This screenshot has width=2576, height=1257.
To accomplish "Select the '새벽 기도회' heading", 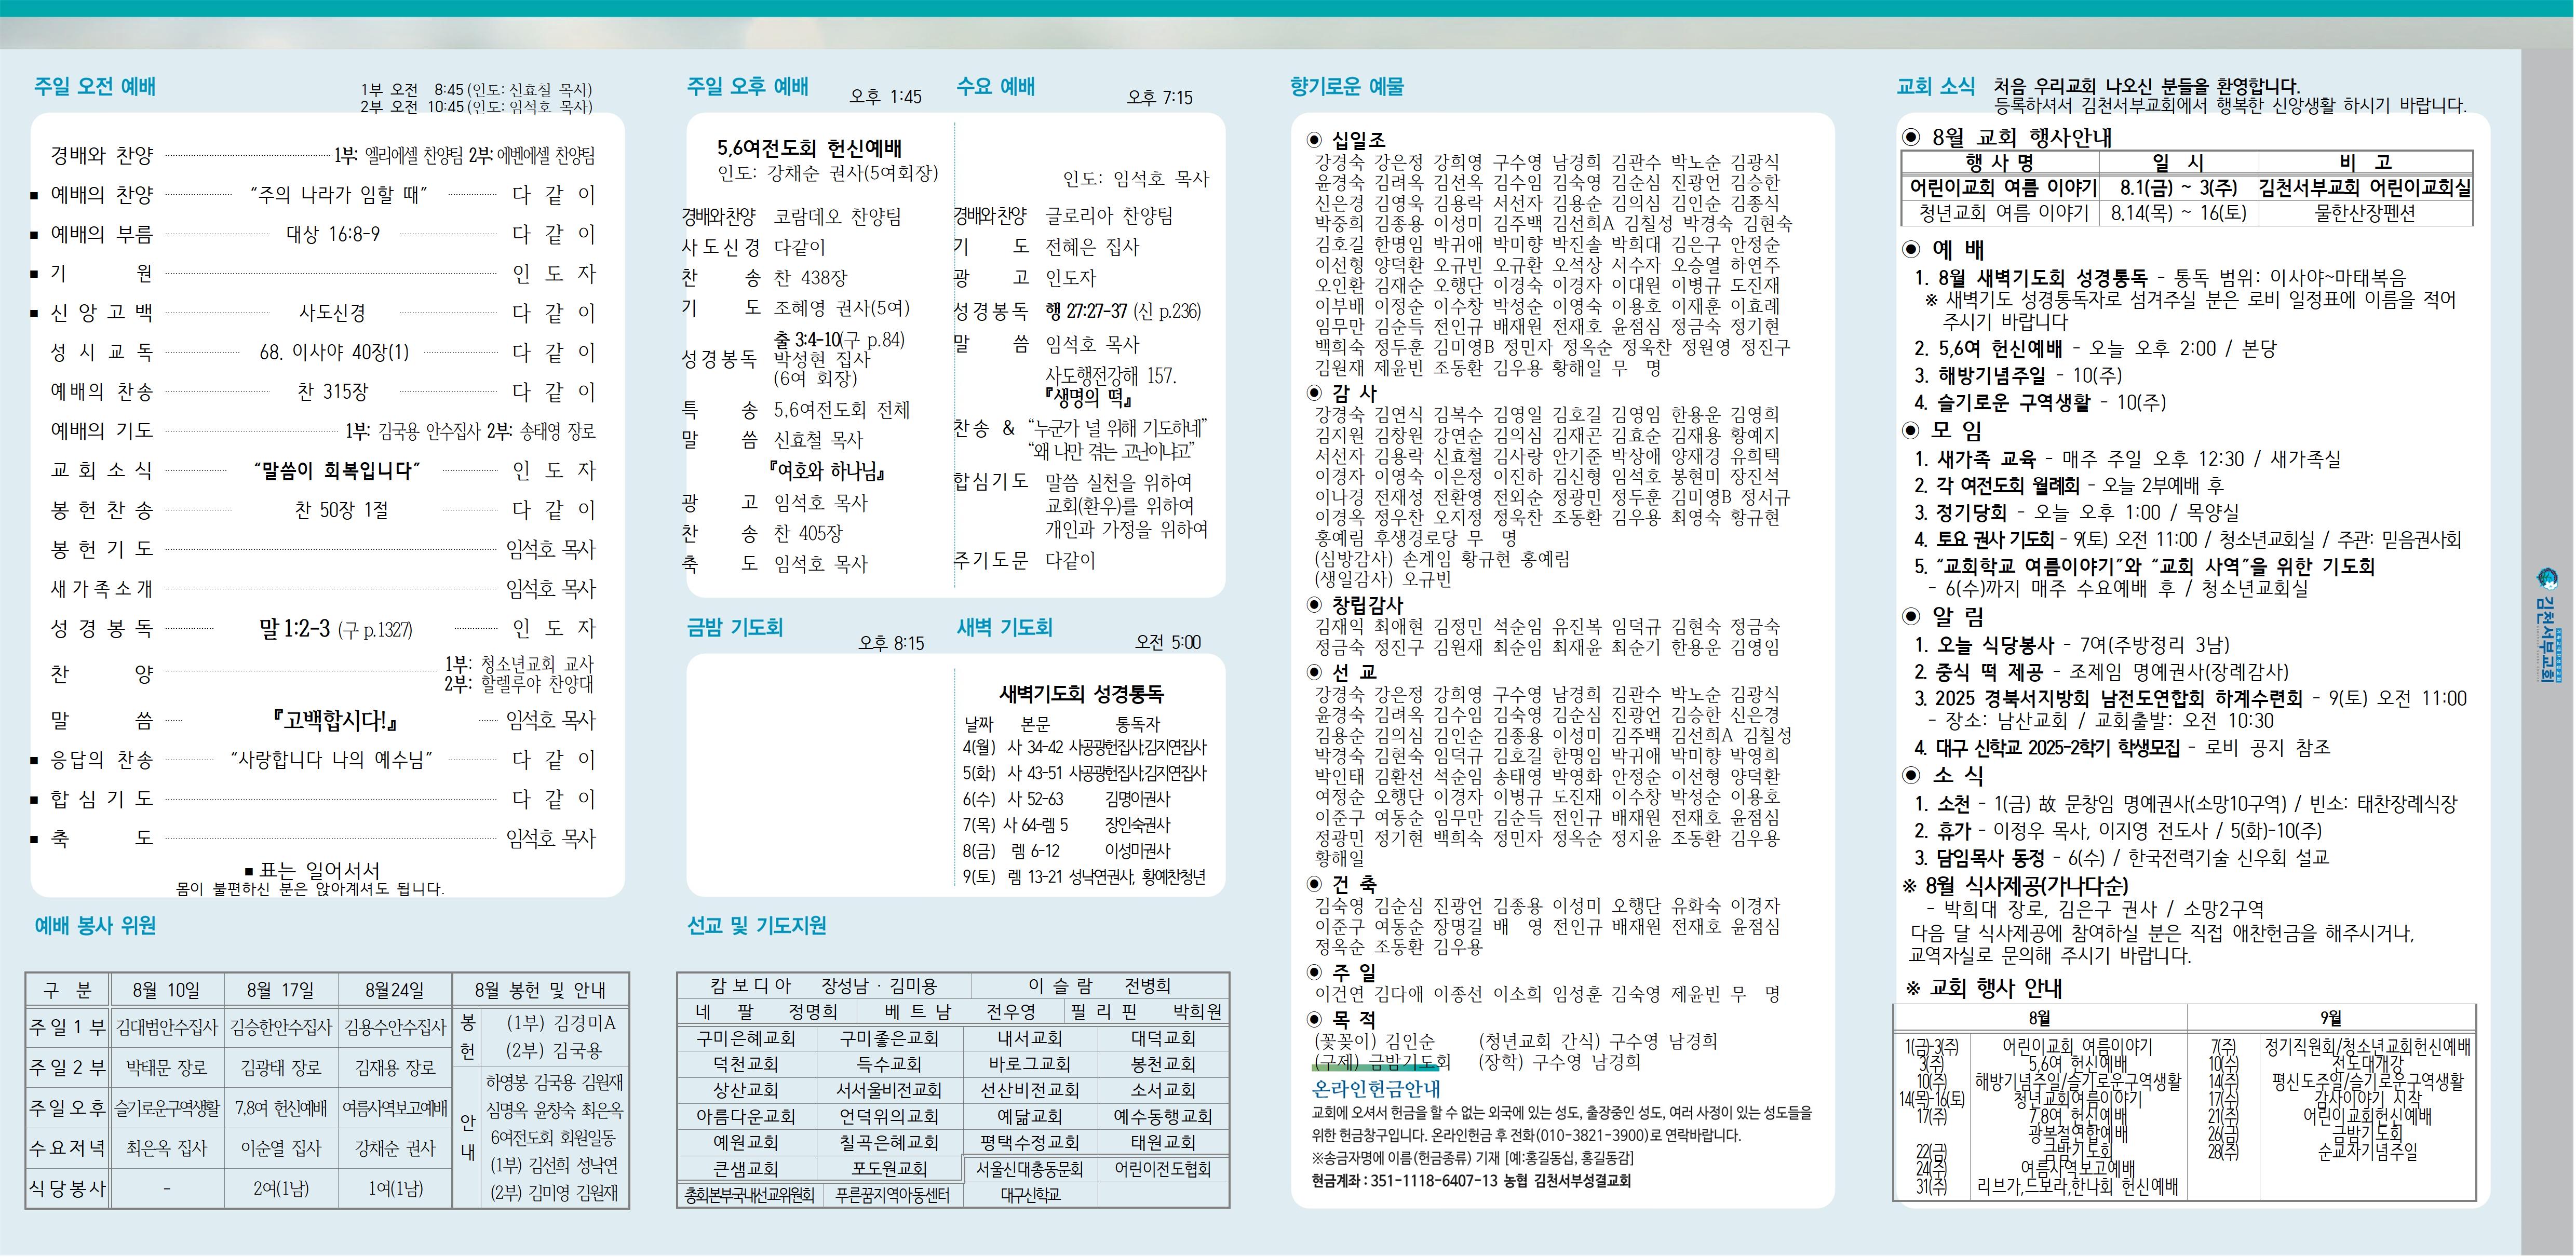I will [1004, 627].
